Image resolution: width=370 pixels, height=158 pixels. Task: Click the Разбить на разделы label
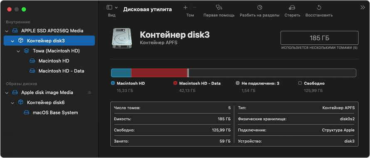point(259,15)
